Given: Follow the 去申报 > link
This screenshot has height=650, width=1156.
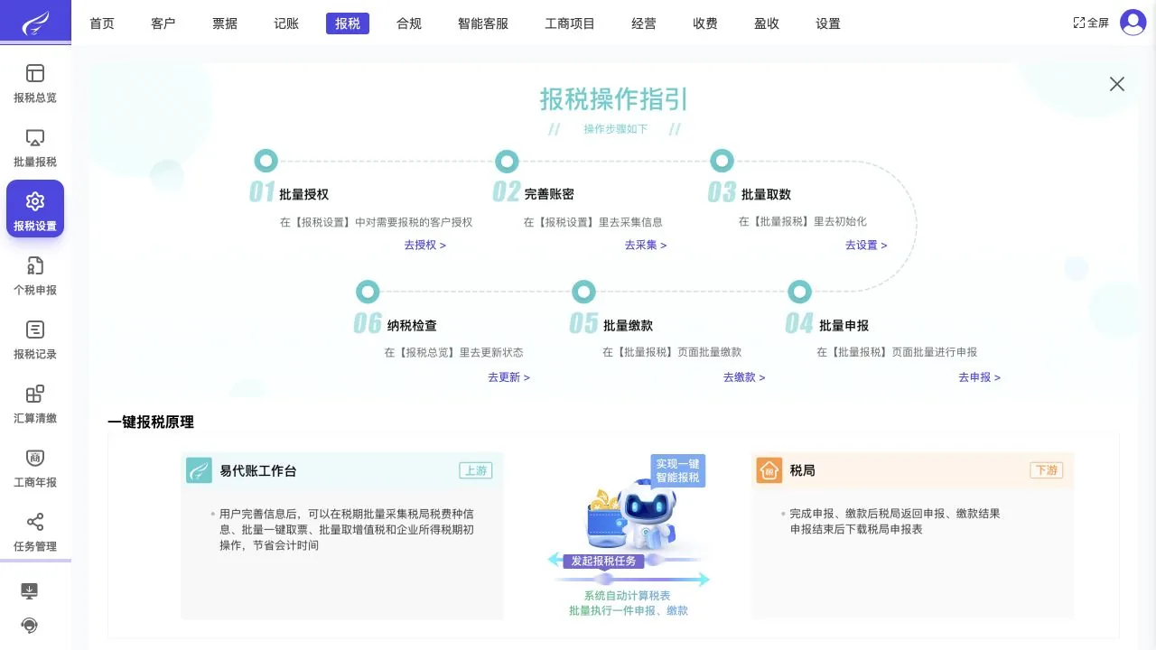Looking at the screenshot, I should pos(979,377).
